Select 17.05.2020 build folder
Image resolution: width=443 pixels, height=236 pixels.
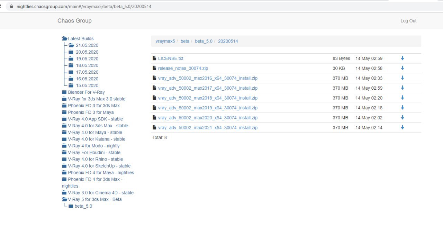point(87,72)
